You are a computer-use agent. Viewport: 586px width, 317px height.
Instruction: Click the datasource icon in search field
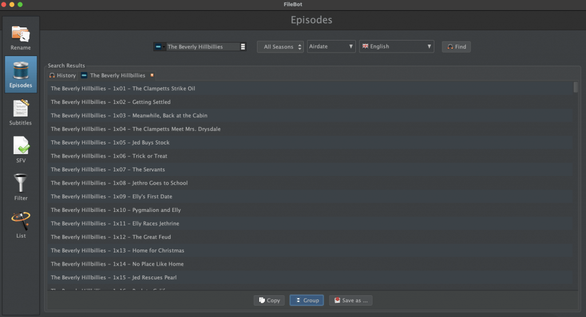click(x=159, y=47)
